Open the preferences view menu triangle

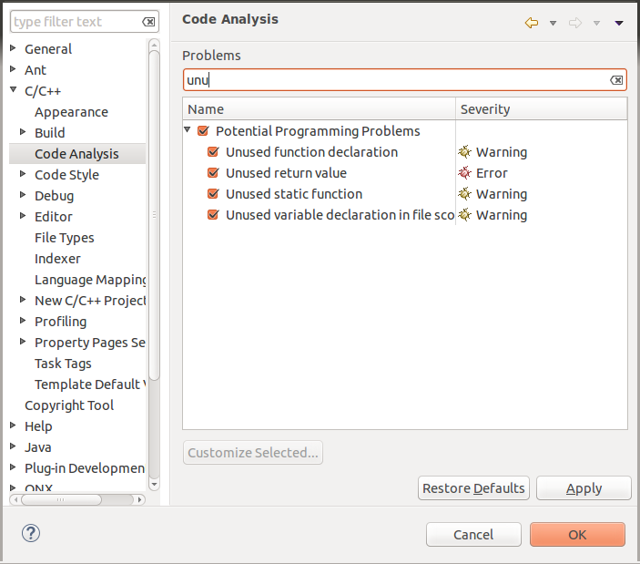(x=619, y=23)
